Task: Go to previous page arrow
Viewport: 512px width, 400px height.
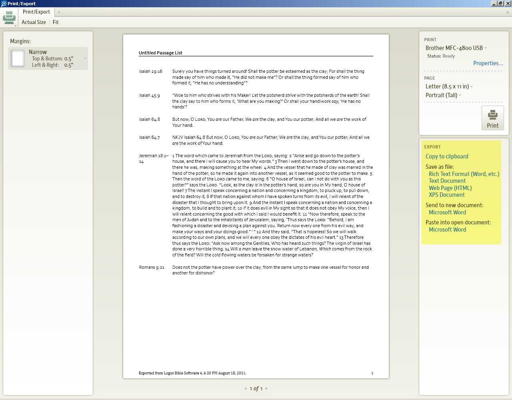Action: coord(246,388)
